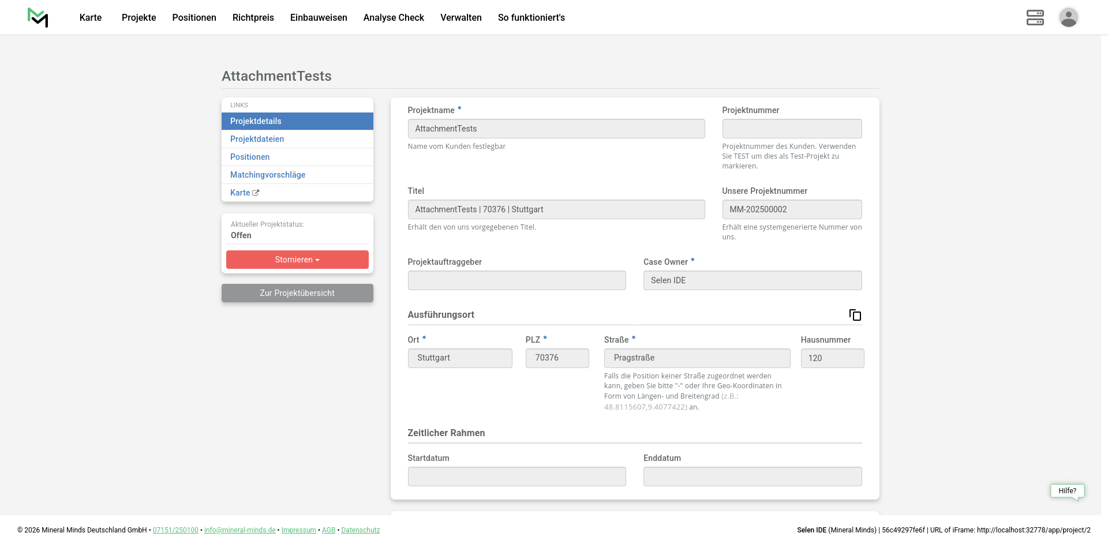
Task: Select Einbauweisen in the top navigation
Action: 319,17
